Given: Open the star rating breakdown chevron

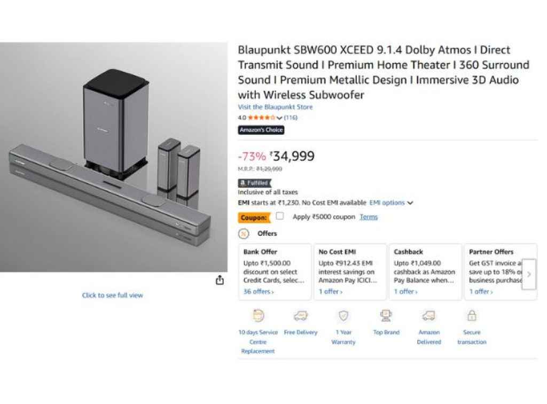Looking at the screenshot, I should point(279,118).
